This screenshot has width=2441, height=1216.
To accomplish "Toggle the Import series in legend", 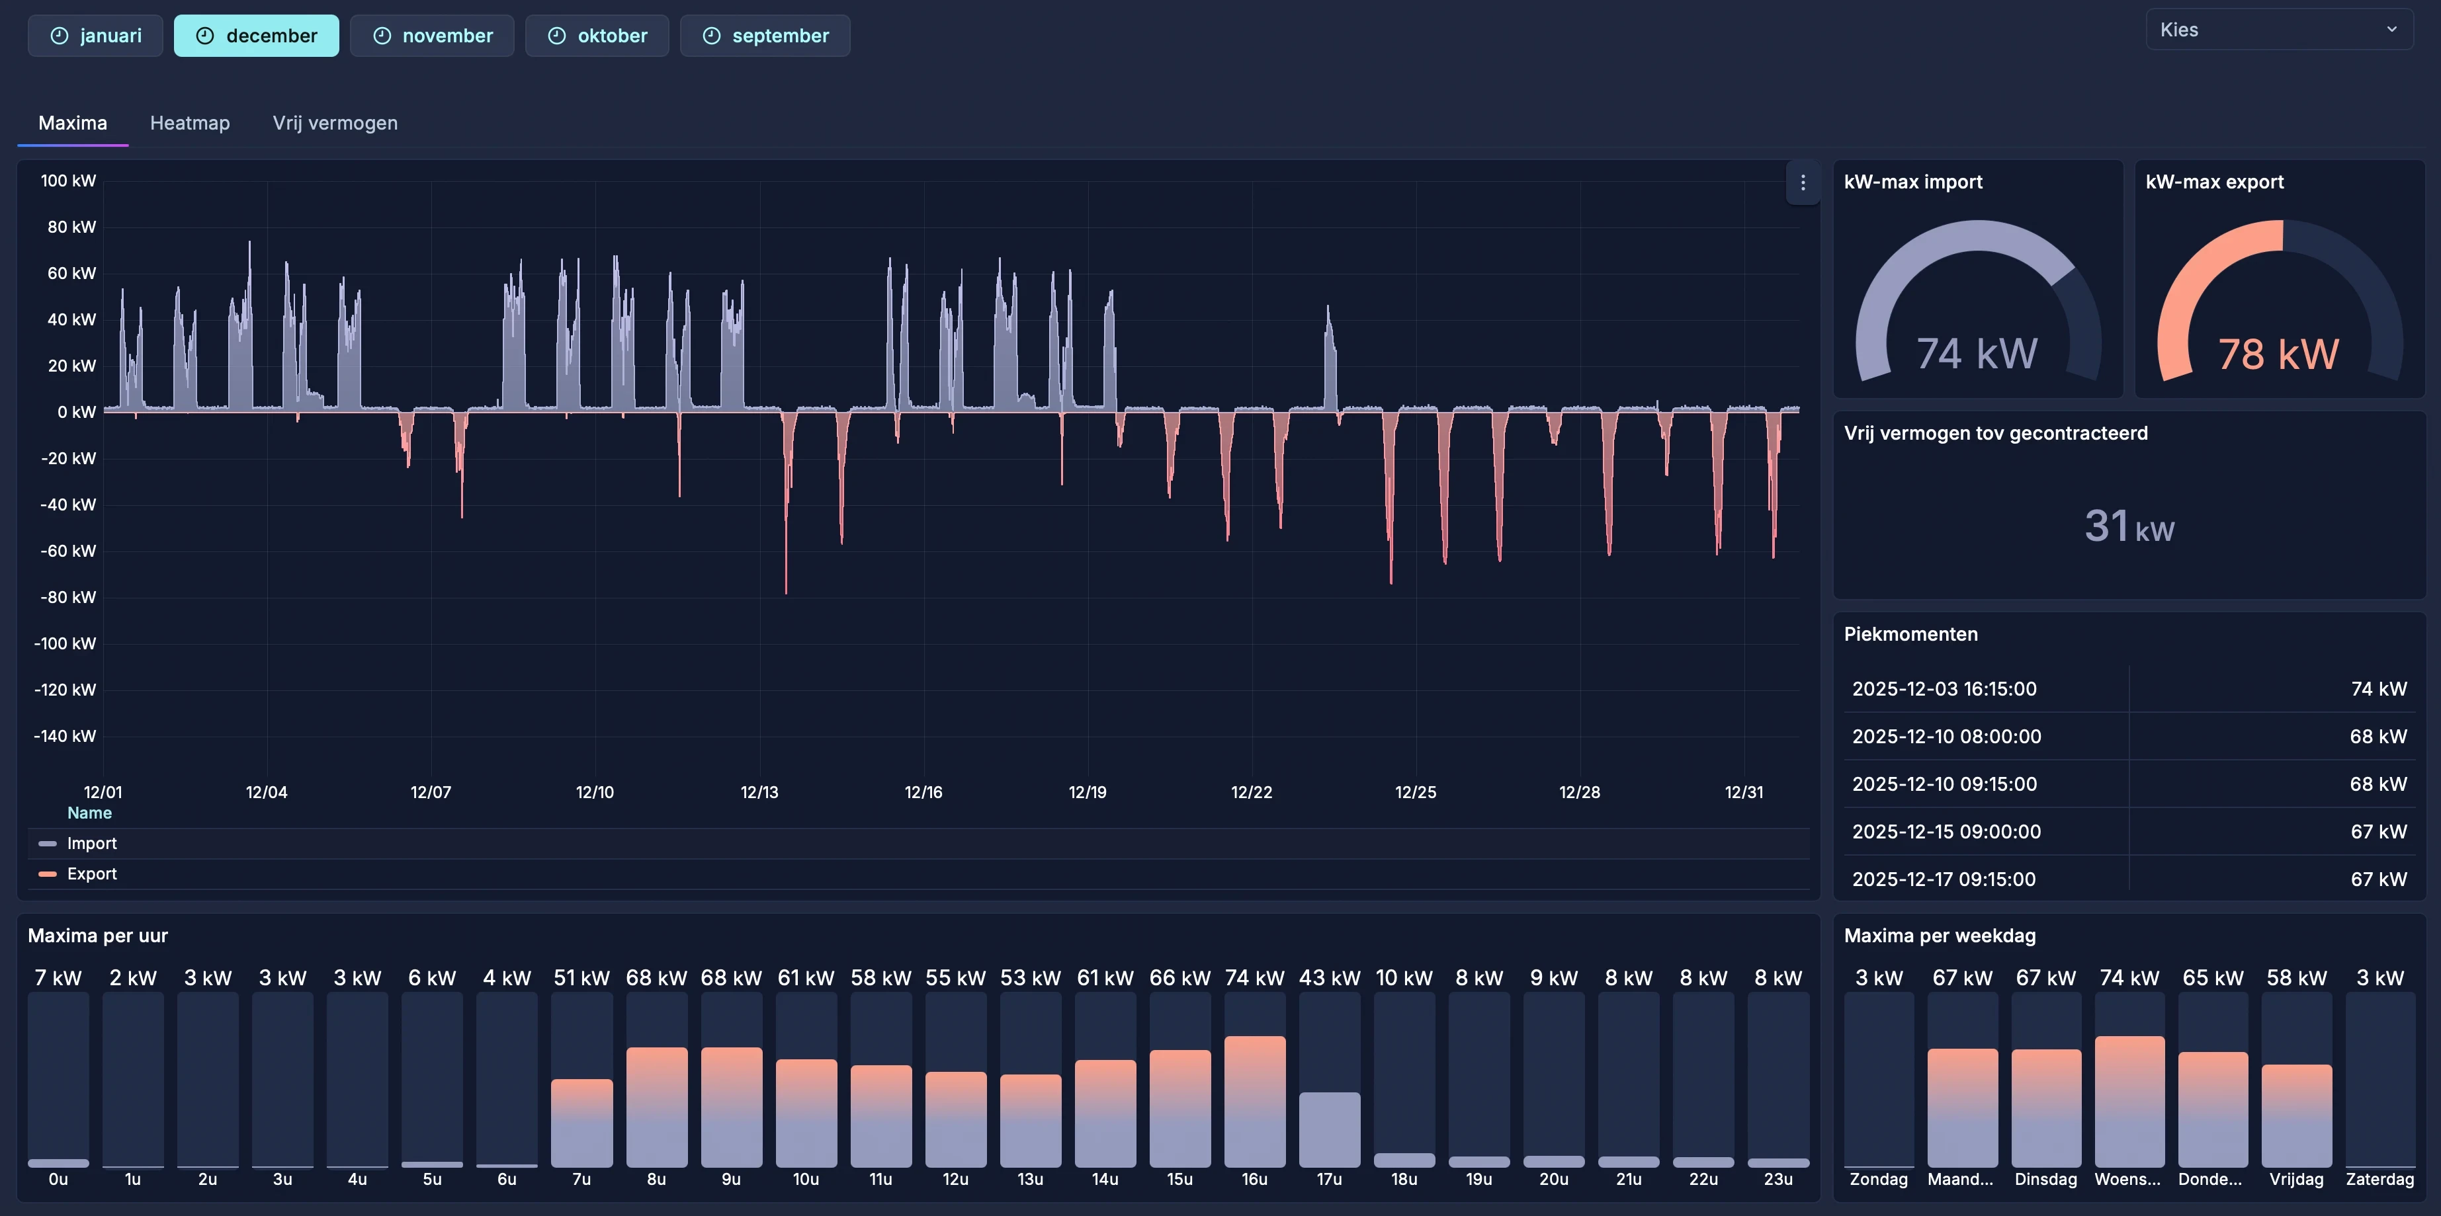I will [92, 844].
